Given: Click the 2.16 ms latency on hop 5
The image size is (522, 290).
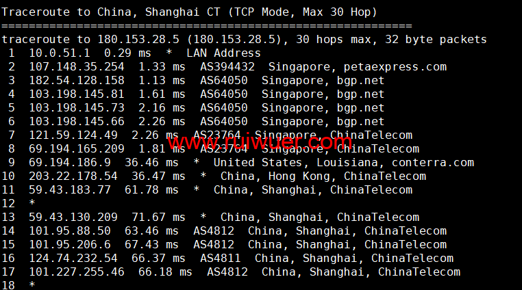Looking at the screenshot, I should click(162, 108).
